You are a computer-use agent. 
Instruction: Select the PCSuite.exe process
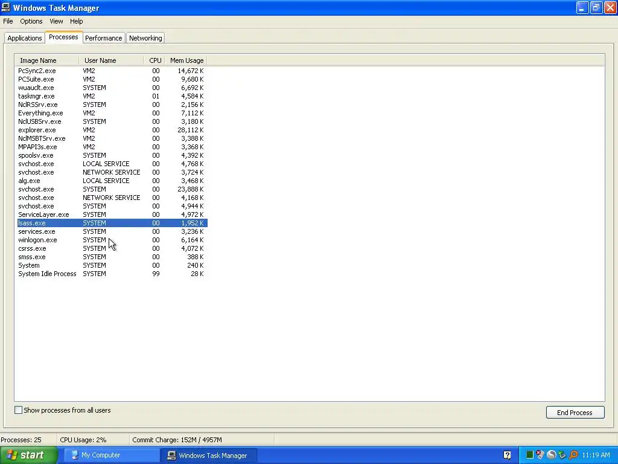click(112, 79)
